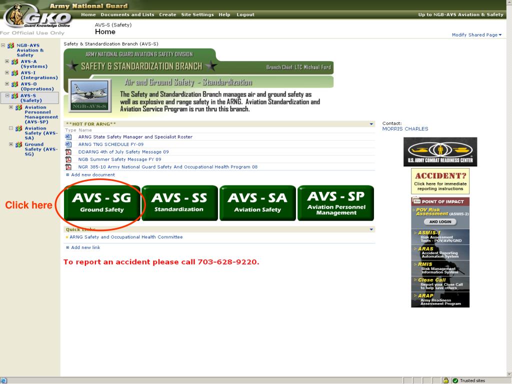
Task: Click Word icon for ARNG State Safety Manager Roster
Action: pos(68,137)
